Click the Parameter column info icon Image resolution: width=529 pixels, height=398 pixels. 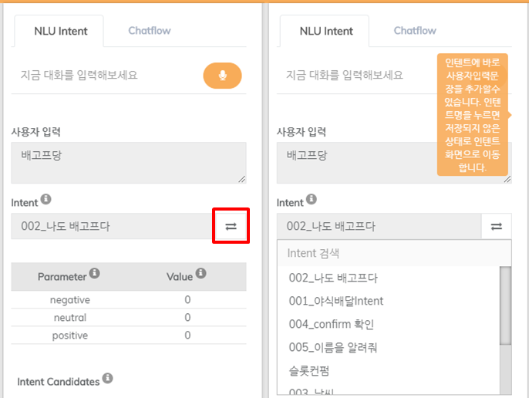tap(94, 273)
